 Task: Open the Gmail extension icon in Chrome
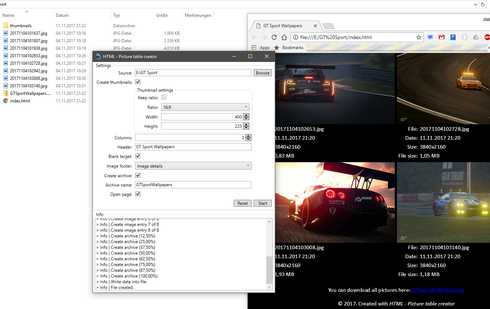[442, 37]
